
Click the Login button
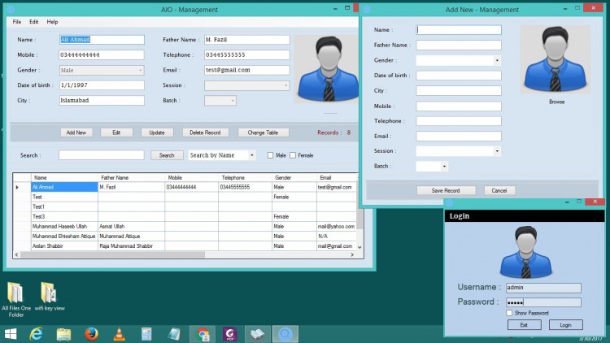tap(565, 325)
